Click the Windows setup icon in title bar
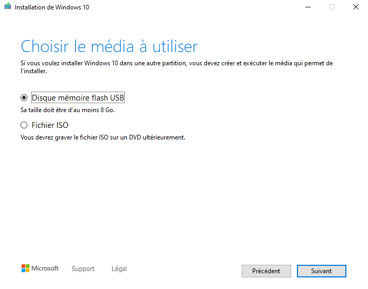 [x=7, y=7]
